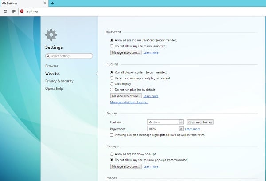
Task: Click the Display section heading
Action: click(x=111, y=113)
